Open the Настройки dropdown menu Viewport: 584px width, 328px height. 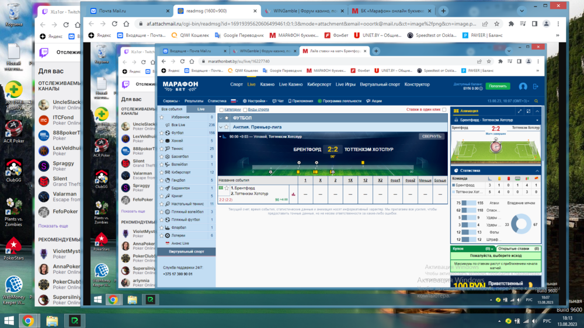pos(256,101)
